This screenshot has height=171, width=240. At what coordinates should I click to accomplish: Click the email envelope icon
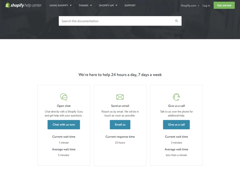click(x=120, y=97)
